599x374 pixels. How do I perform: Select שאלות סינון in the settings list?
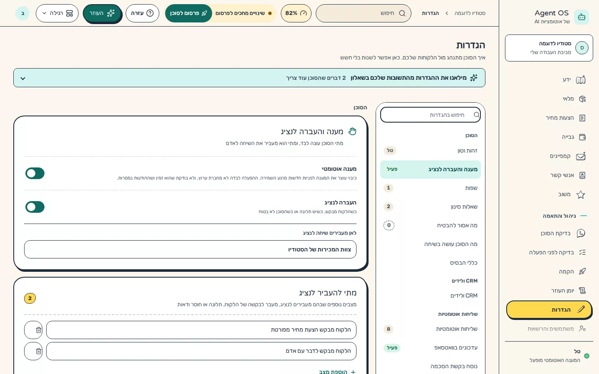pos(431,207)
